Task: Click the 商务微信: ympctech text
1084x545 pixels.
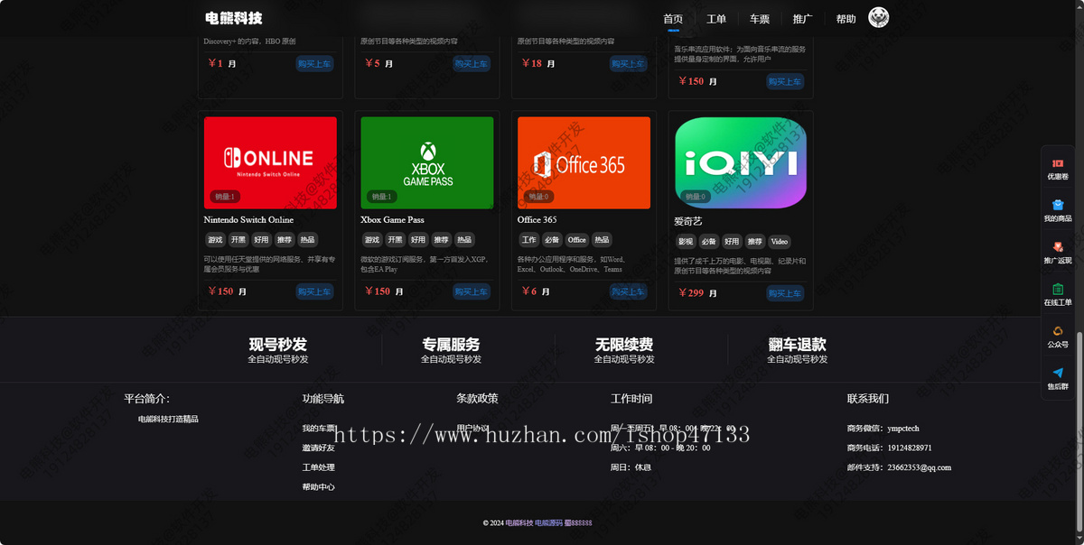Action: (883, 429)
